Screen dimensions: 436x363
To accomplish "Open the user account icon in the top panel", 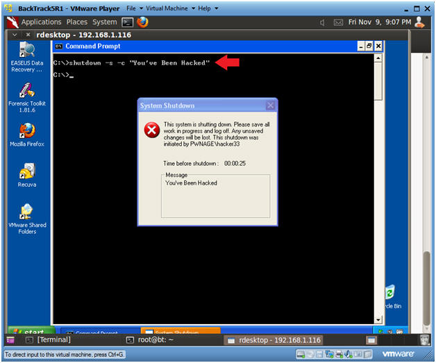I will point(419,22).
